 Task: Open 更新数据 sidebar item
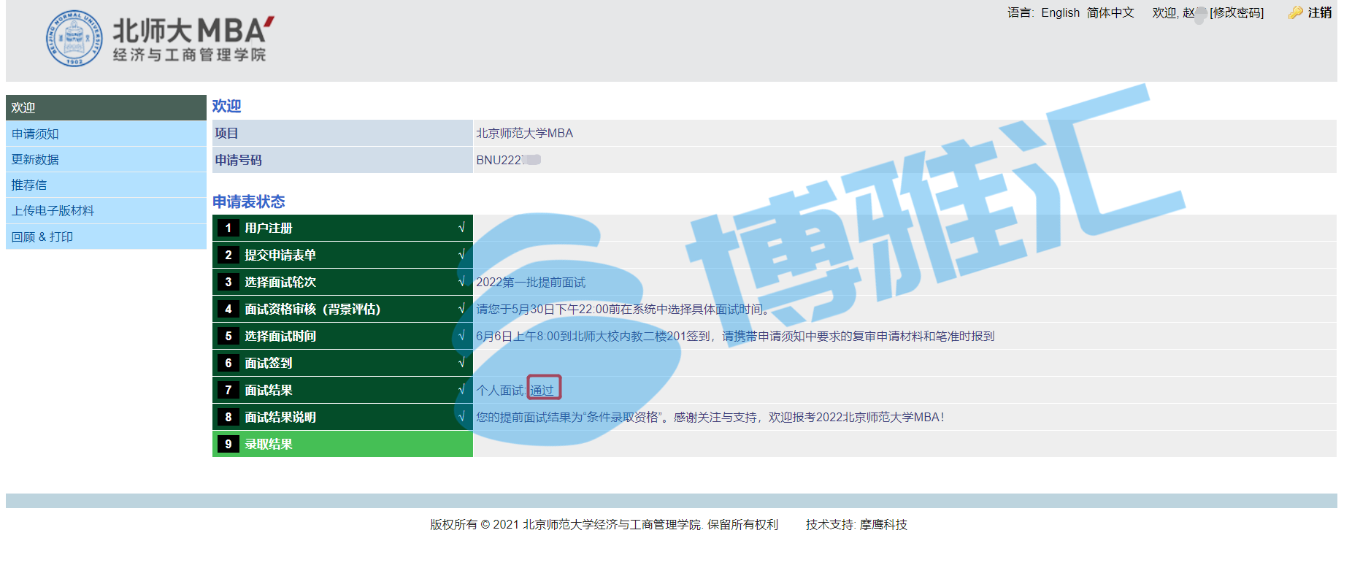pyautogui.click(x=106, y=159)
